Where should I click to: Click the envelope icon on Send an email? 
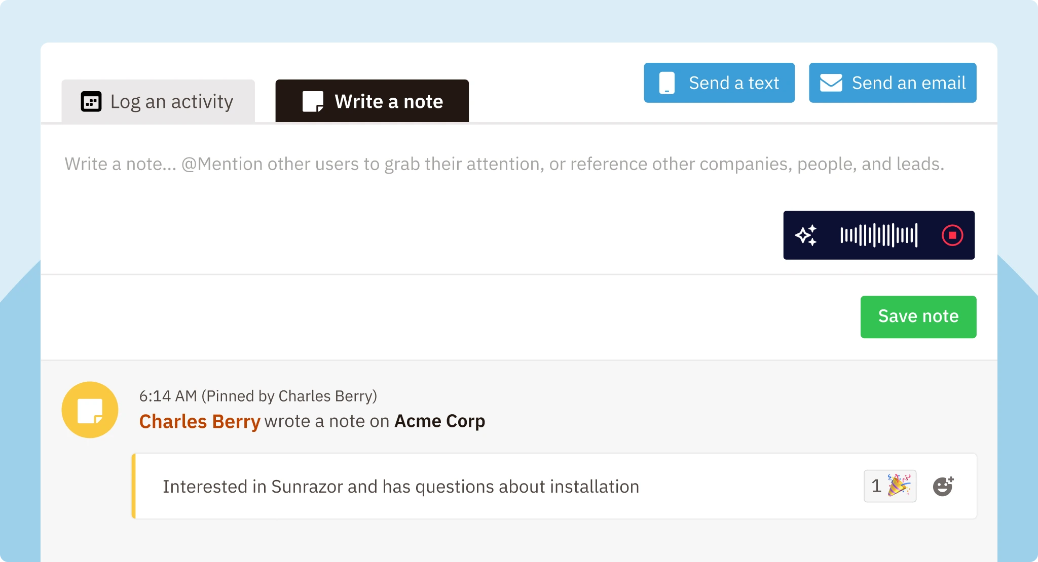click(832, 82)
